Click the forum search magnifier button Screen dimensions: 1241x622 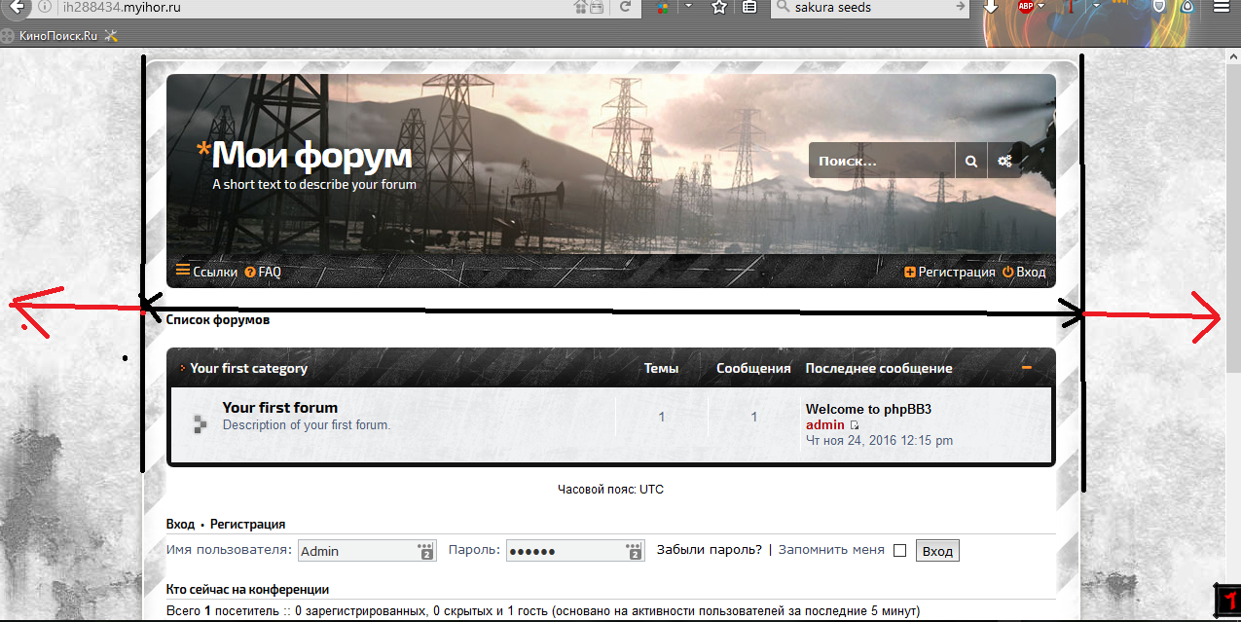tap(970, 161)
